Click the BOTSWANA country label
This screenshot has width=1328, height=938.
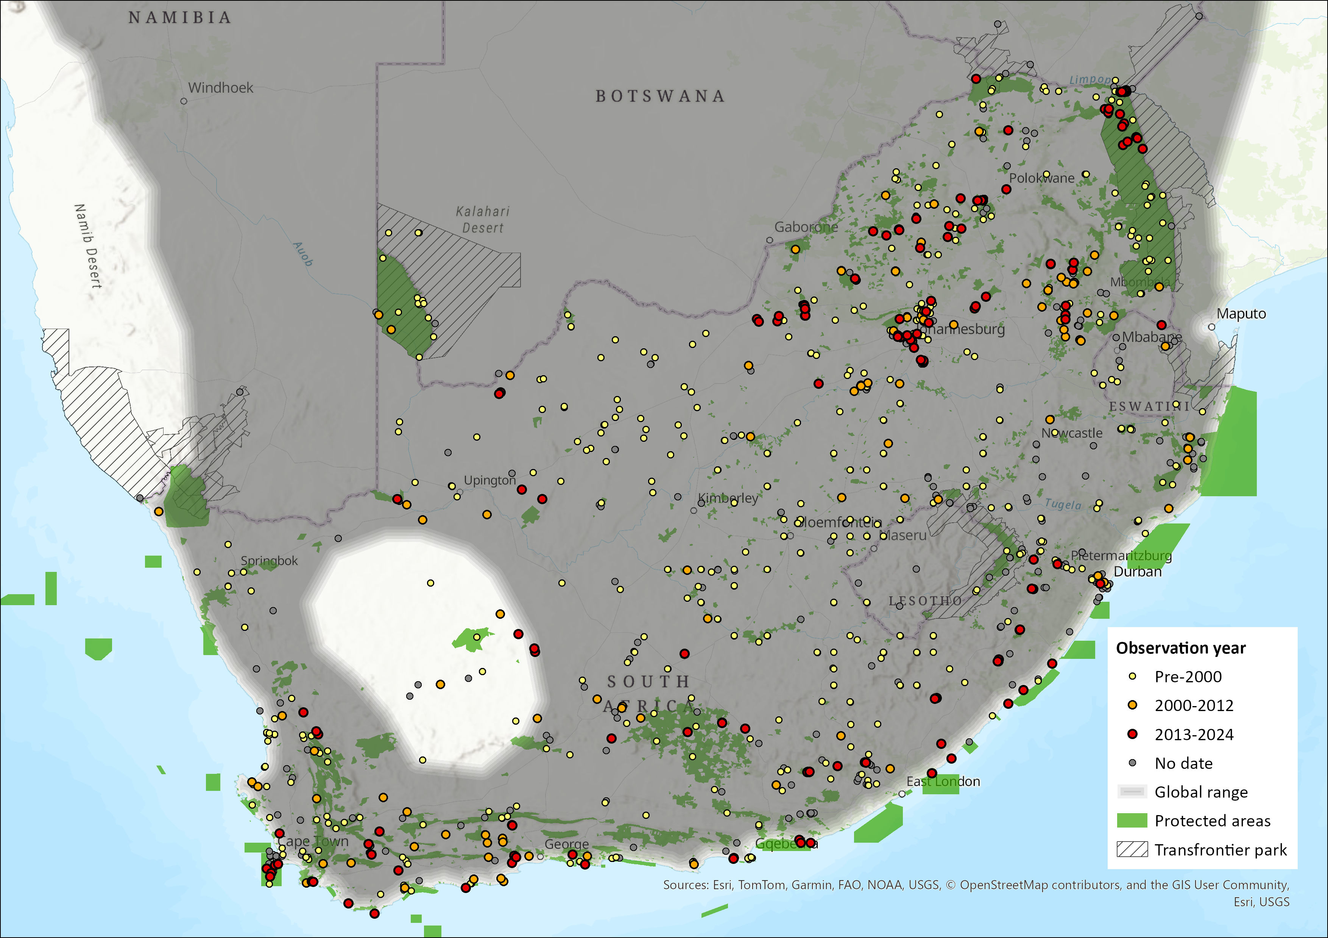[x=660, y=96]
